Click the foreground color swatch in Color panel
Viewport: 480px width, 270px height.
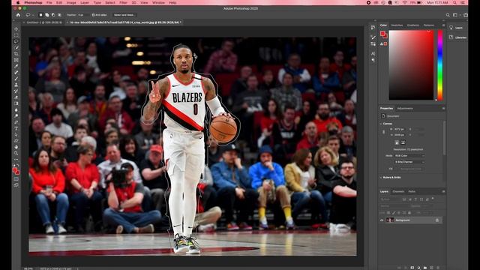pos(382,33)
